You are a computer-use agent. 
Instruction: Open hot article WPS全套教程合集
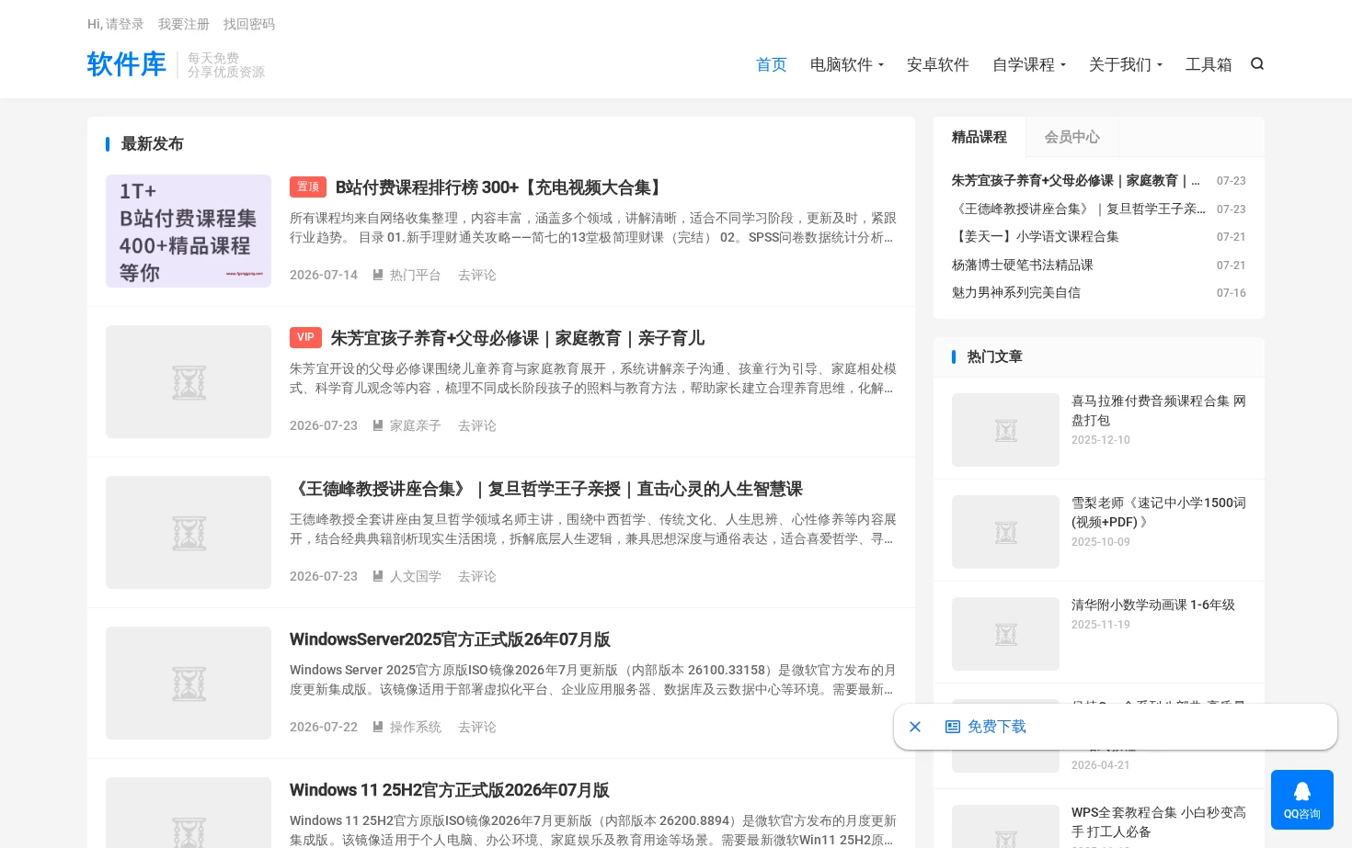[1159, 822]
